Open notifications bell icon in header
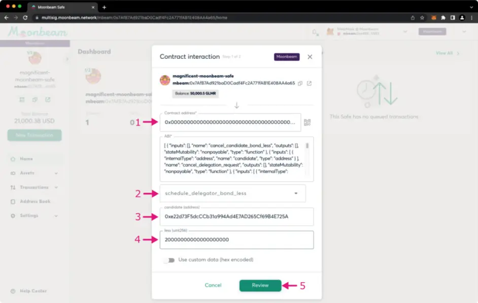Screen dimensions: 478x303 [315, 32]
